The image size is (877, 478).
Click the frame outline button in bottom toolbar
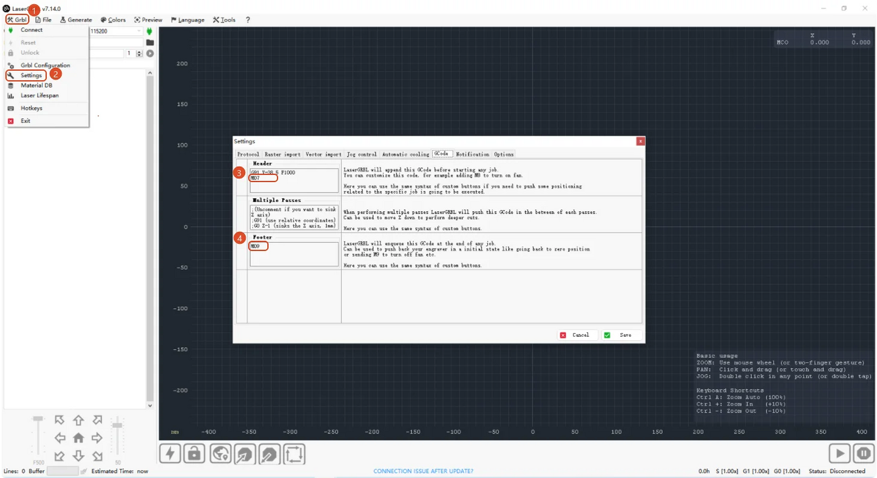point(294,454)
